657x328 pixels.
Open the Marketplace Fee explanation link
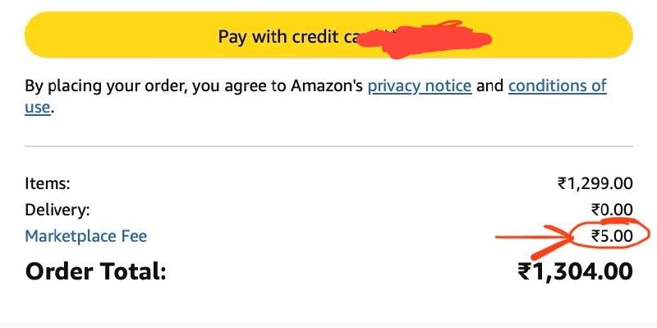click(86, 236)
